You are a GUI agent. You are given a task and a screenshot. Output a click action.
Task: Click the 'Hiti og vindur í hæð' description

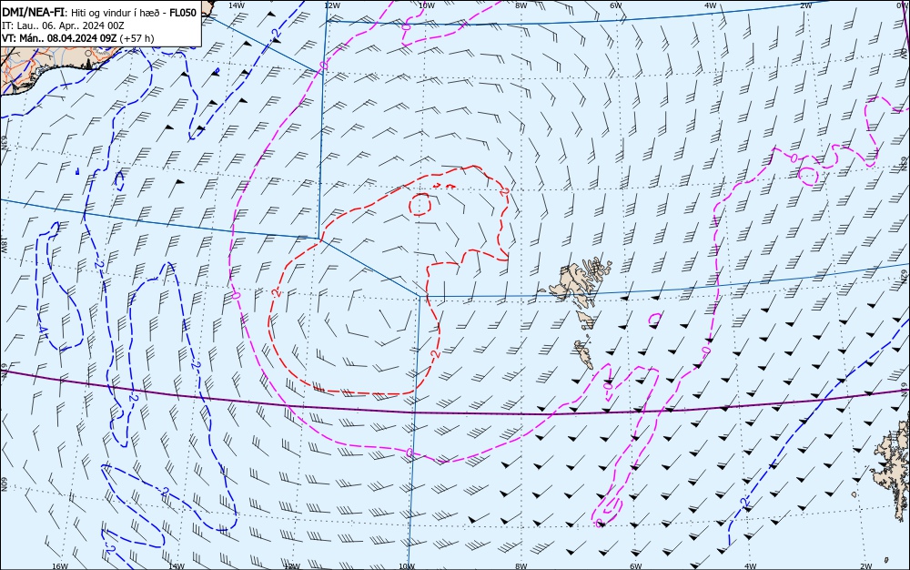click(x=116, y=13)
